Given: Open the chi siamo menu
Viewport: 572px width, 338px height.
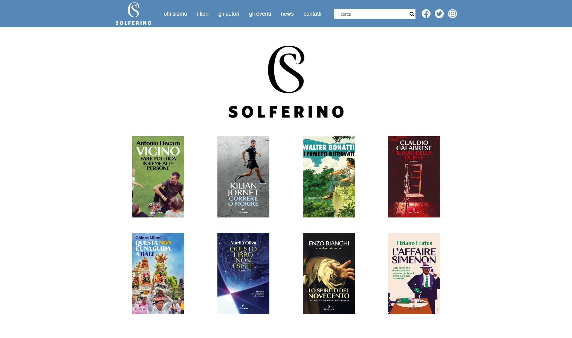Looking at the screenshot, I should pyautogui.click(x=175, y=14).
